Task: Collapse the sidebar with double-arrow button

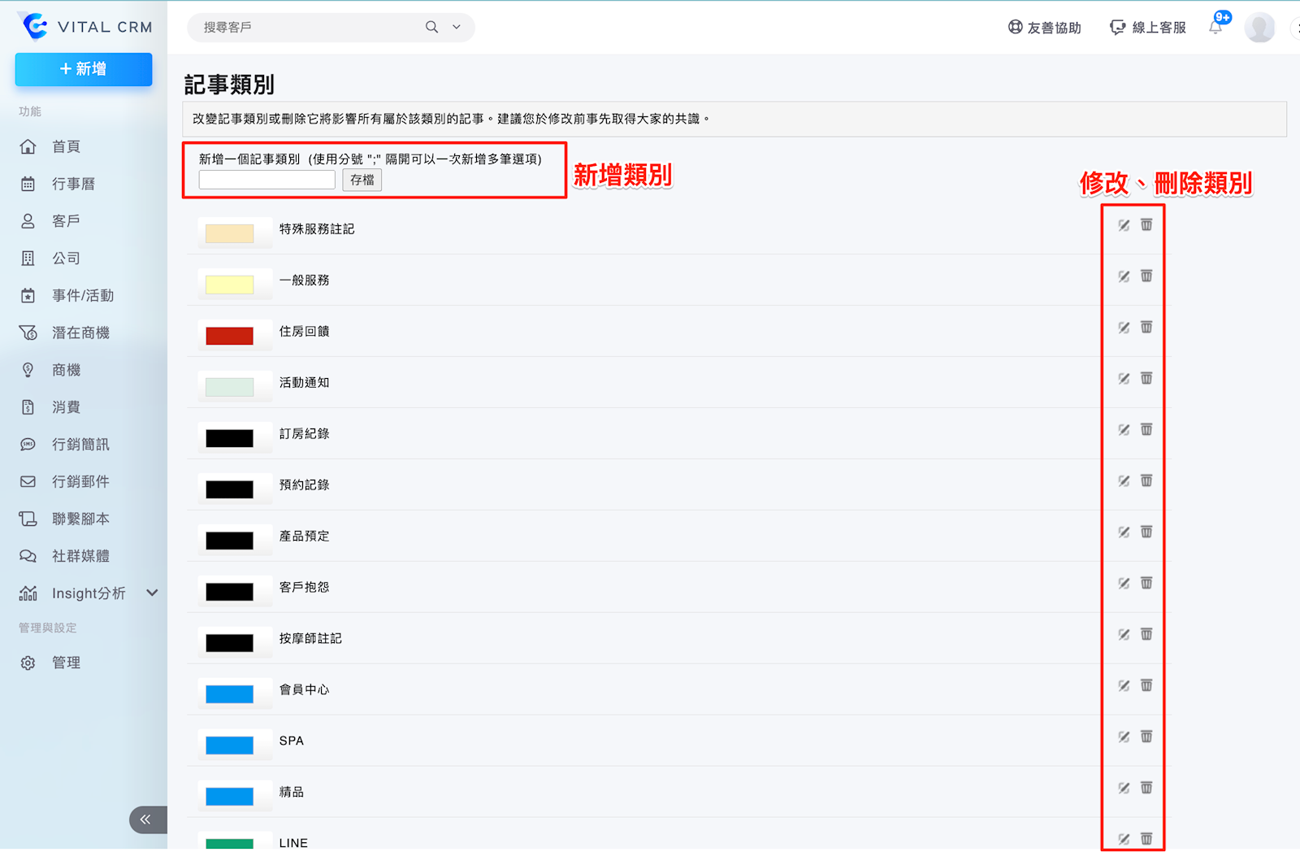Action: pos(146,819)
